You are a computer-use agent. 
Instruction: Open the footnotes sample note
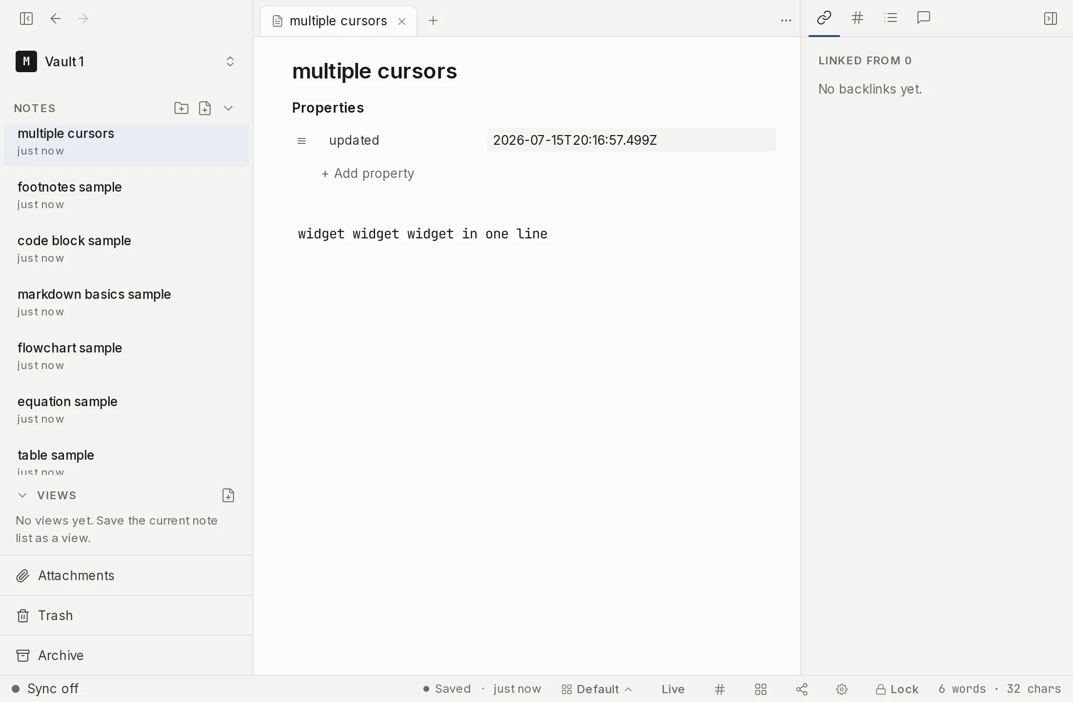126,195
